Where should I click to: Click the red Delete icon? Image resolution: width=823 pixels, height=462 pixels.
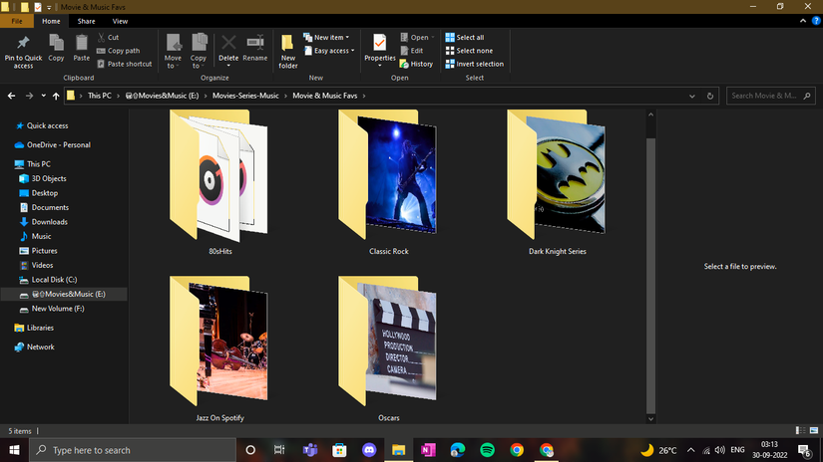pyautogui.click(x=228, y=43)
